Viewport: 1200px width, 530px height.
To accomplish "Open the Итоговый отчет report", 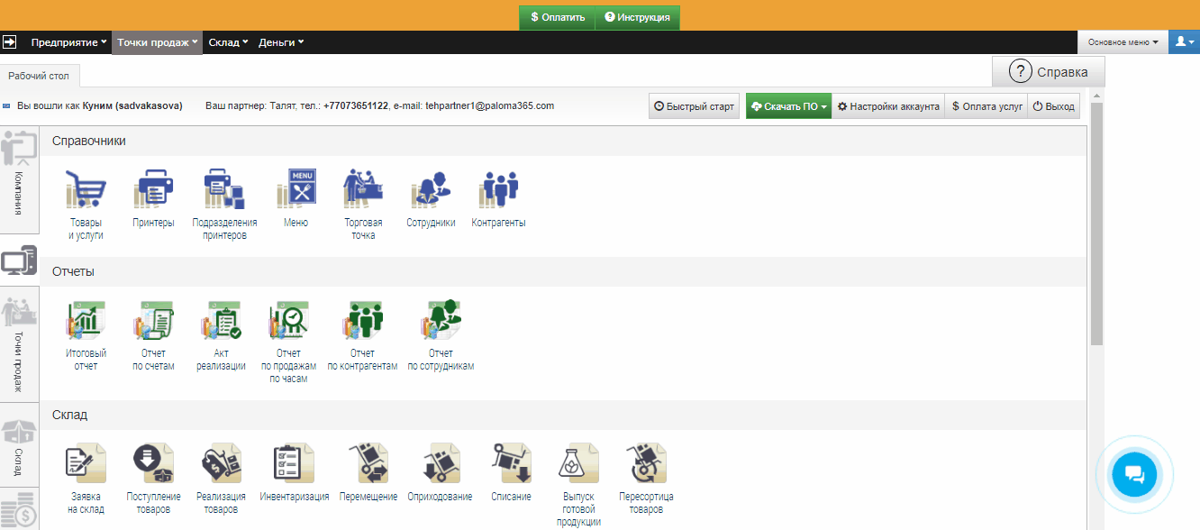I will 86,322.
